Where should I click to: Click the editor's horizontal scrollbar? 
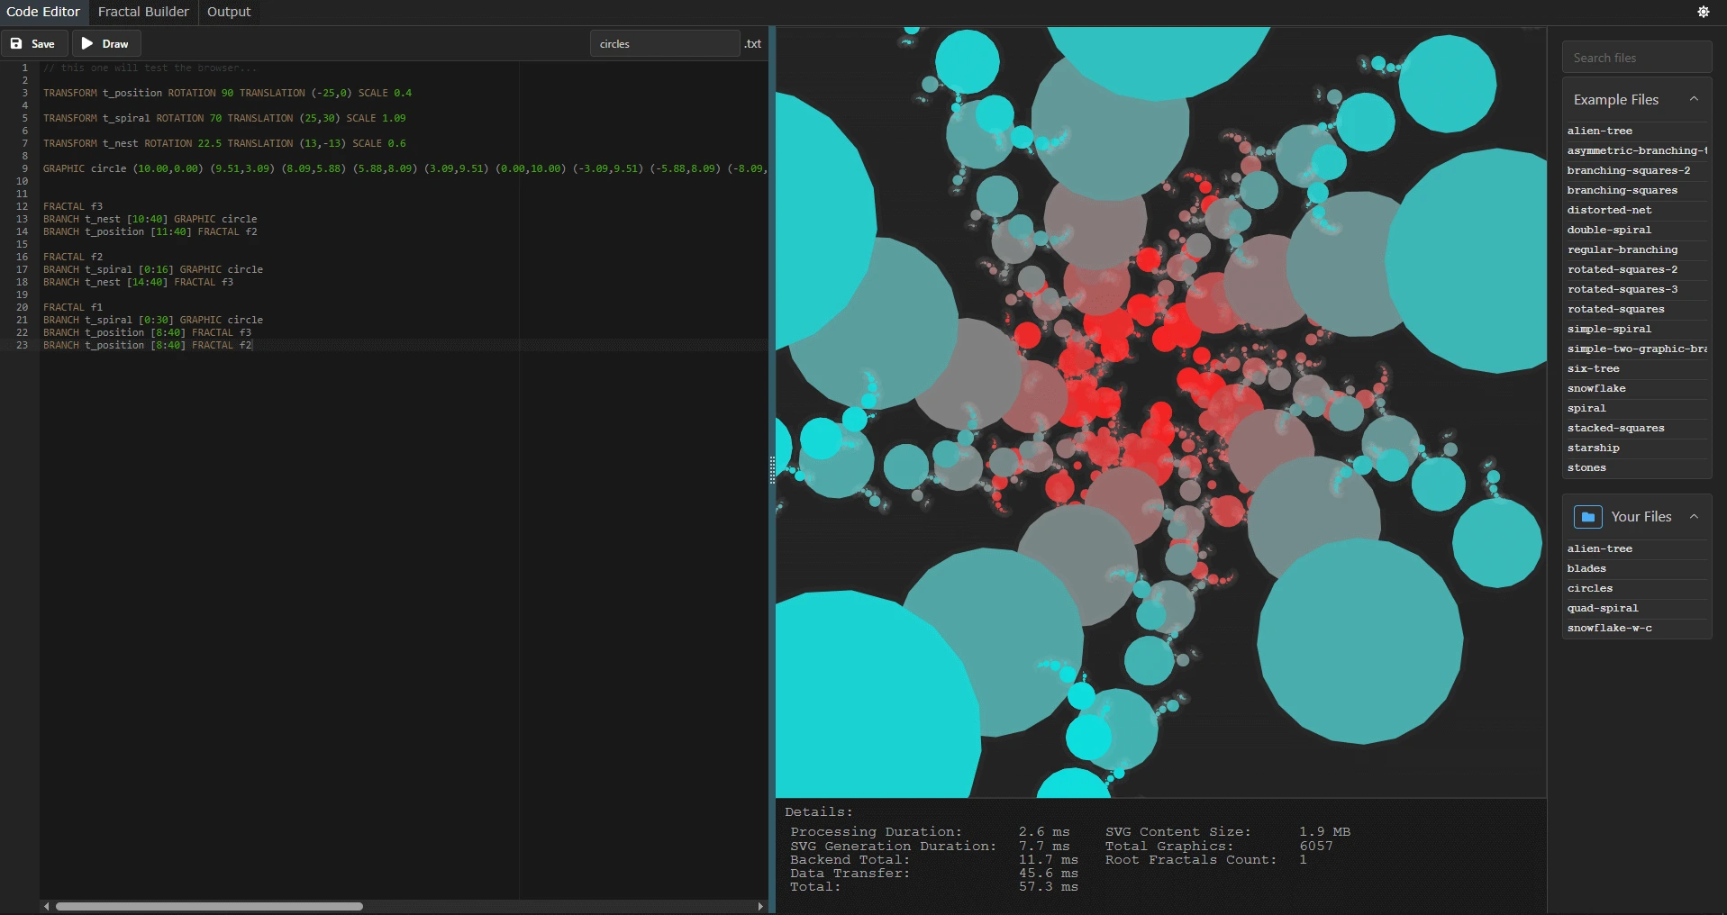pos(207,906)
